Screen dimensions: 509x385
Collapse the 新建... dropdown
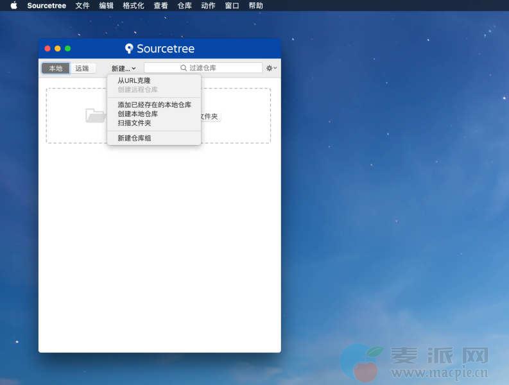click(x=123, y=68)
